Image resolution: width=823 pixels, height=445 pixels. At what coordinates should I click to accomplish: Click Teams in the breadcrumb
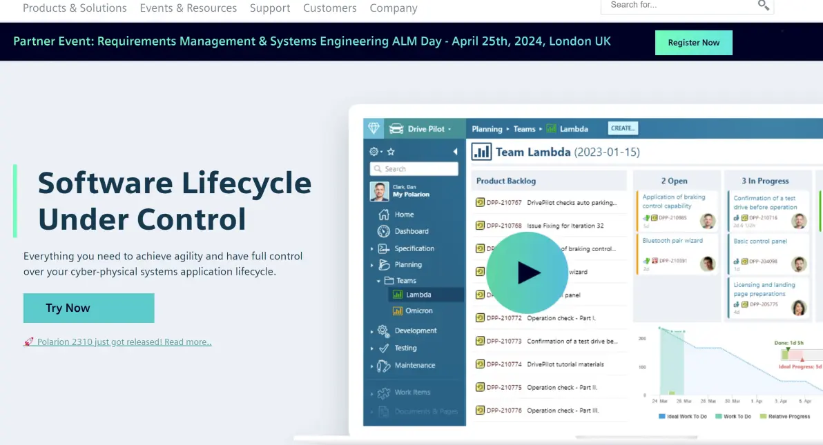pos(524,128)
